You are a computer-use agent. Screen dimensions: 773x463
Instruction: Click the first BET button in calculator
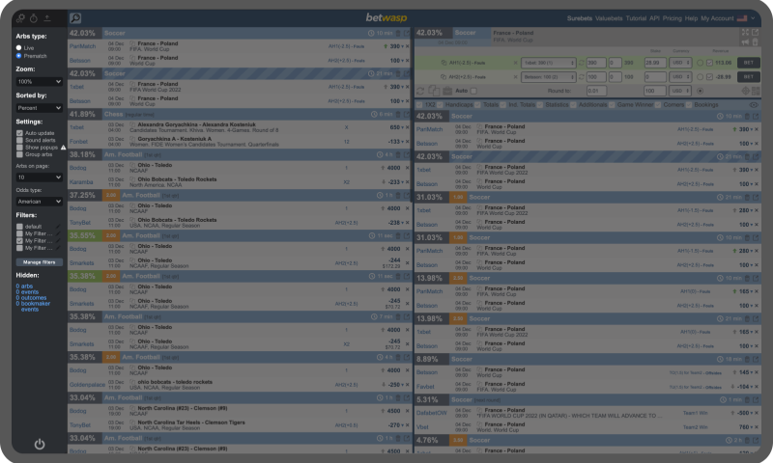click(747, 63)
